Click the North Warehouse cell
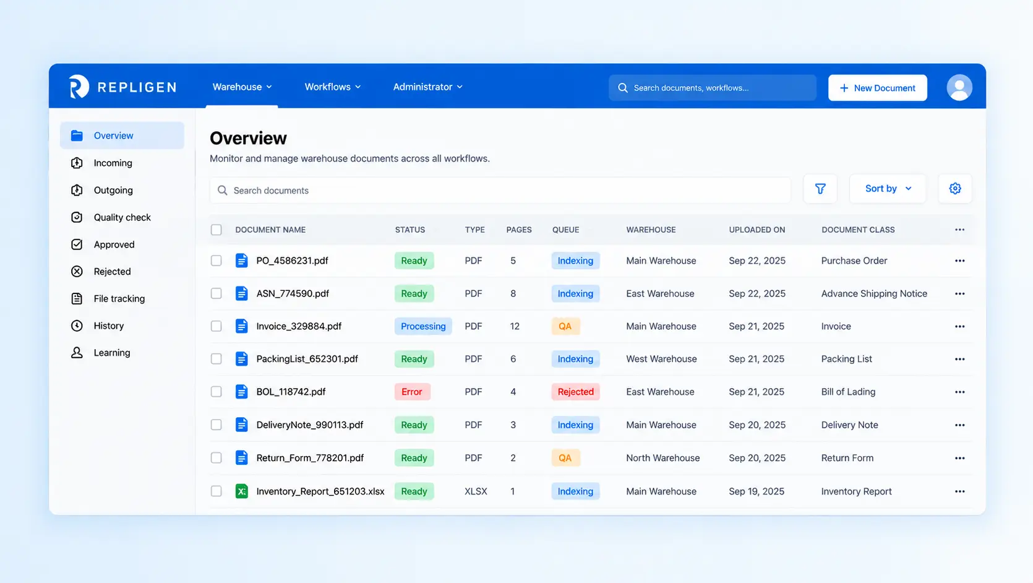Viewport: 1033px width, 583px height. (x=662, y=458)
